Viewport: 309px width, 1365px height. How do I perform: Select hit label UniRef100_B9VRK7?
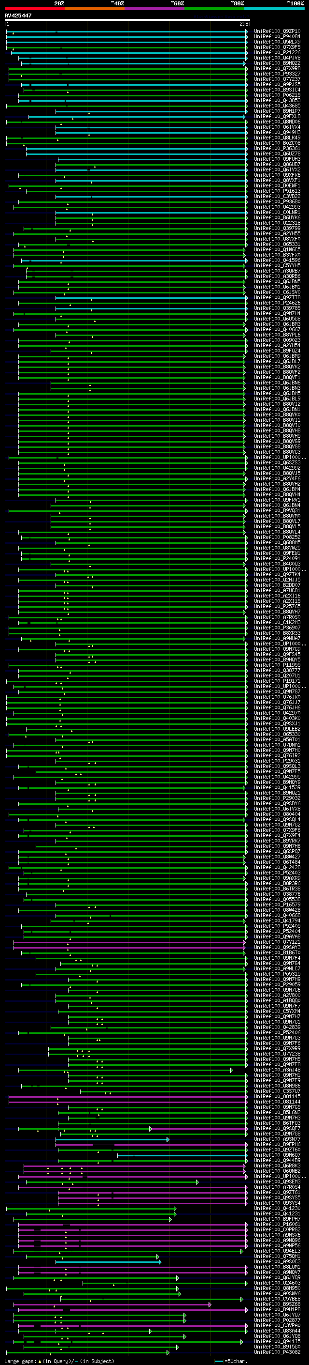click(277, 841)
